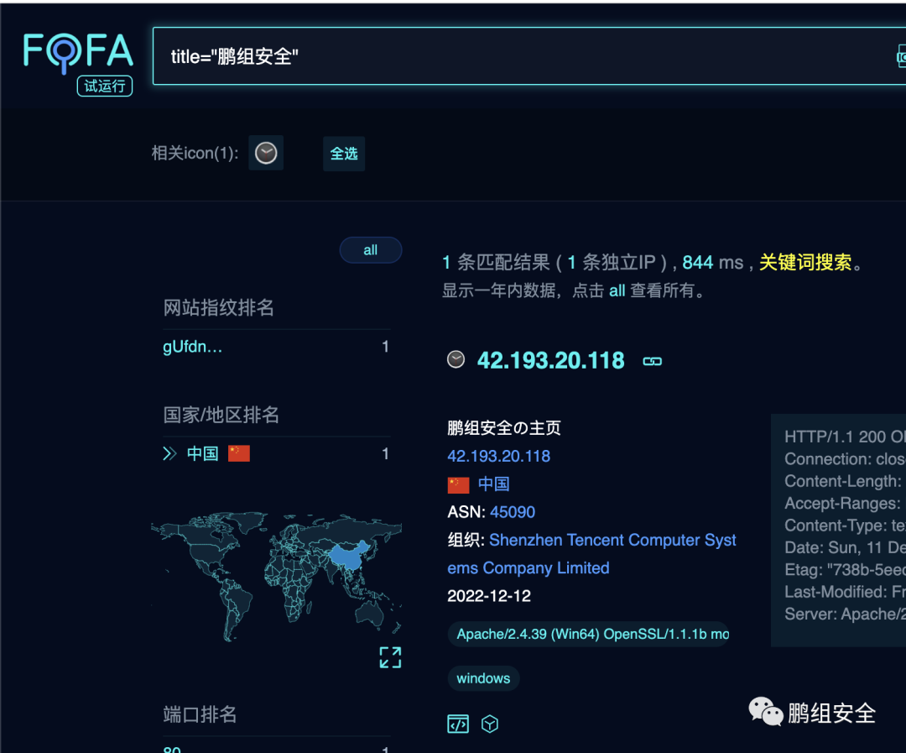This screenshot has height=753, width=906.
Task: Open the gUfdn… fingerprint entry
Action: pos(192,347)
